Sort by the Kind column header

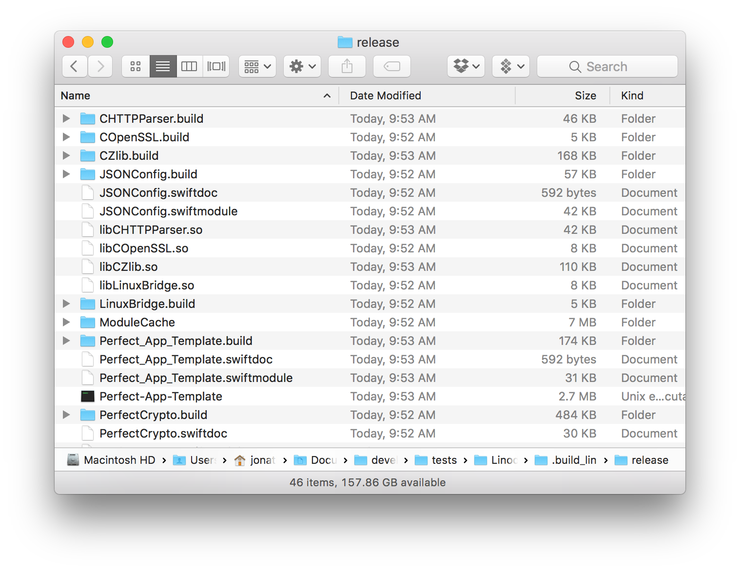pos(648,95)
